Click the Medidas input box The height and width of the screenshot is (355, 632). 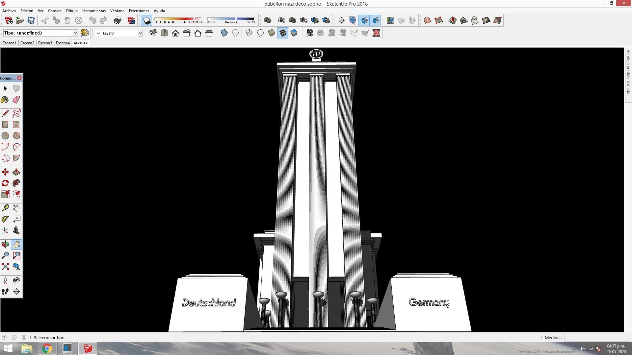[x=597, y=338]
